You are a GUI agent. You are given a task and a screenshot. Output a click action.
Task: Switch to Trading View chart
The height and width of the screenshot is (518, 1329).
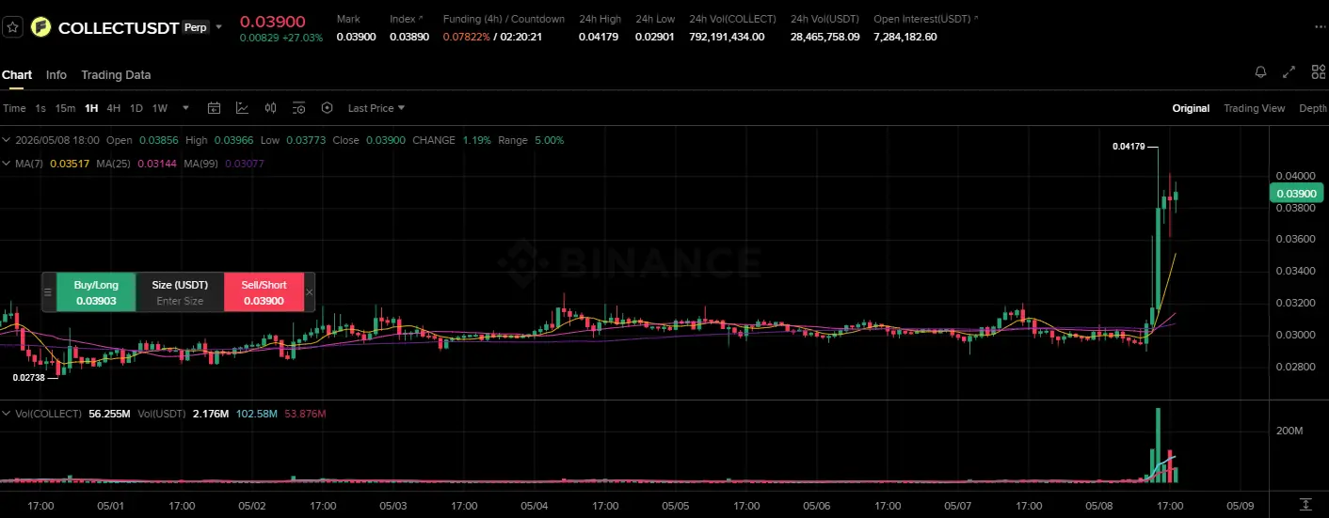pyautogui.click(x=1254, y=108)
